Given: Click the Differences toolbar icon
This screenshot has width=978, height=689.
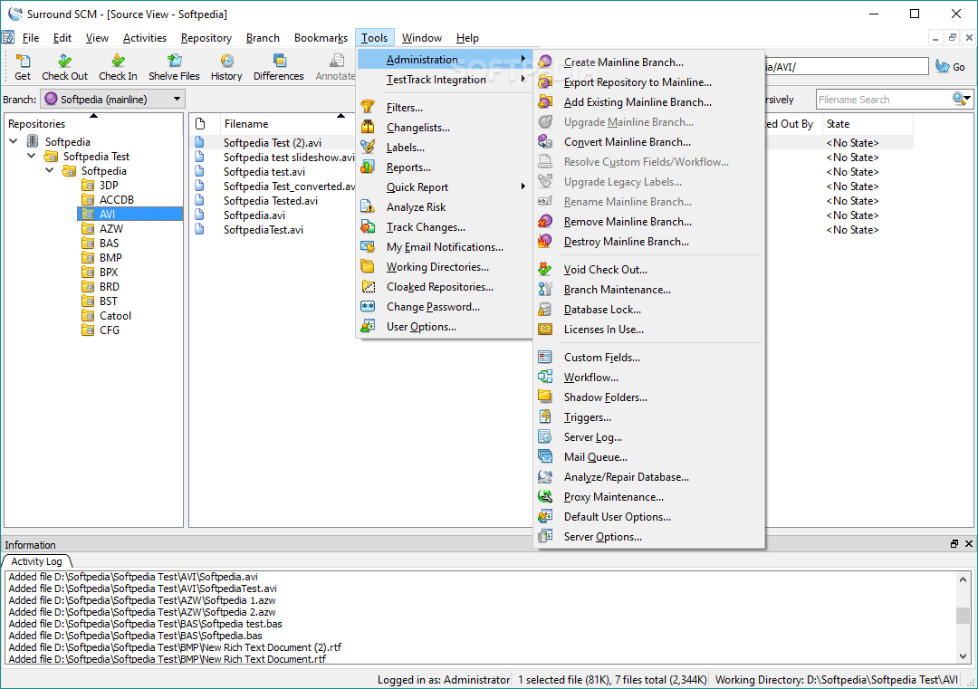Looking at the screenshot, I should coord(279,61).
